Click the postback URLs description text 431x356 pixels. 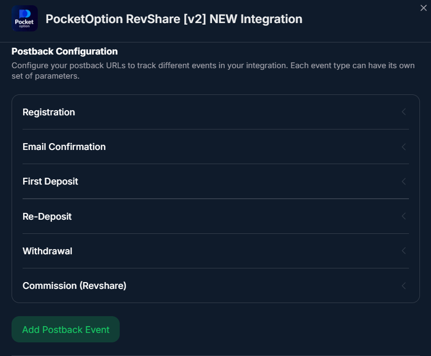pos(213,71)
